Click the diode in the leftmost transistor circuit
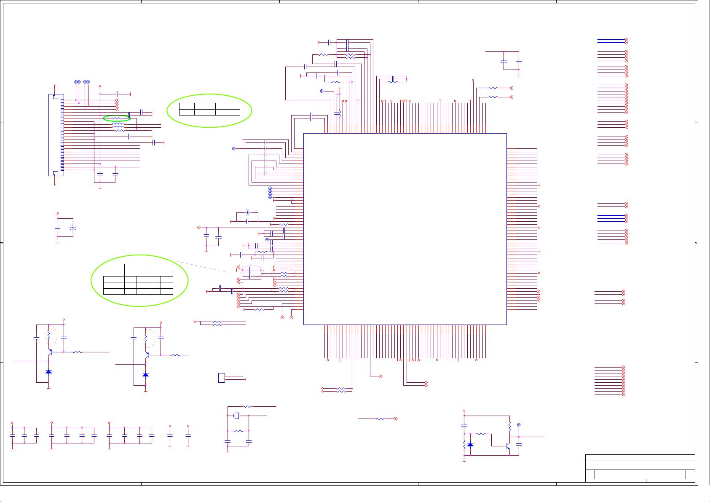710x502 pixels. (x=48, y=372)
